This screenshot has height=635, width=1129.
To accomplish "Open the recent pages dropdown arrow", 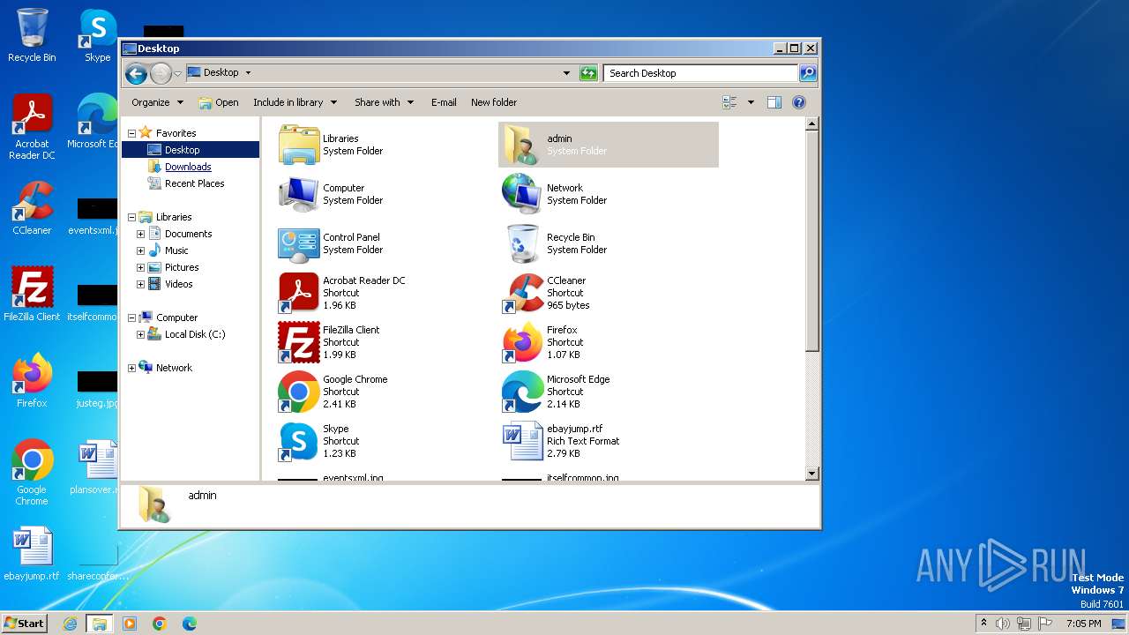I will tap(177, 73).
